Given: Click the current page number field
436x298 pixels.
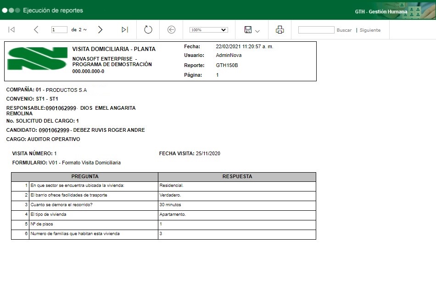Looking at the screenshot, I should point(59,30).
